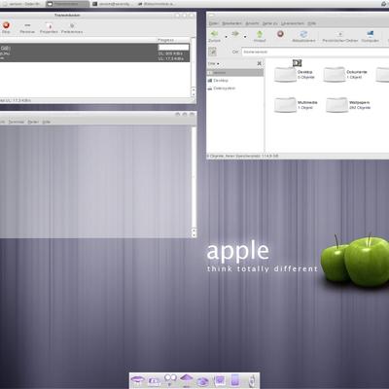Select home folder in the Orte sidebar

tap(235, 73)
